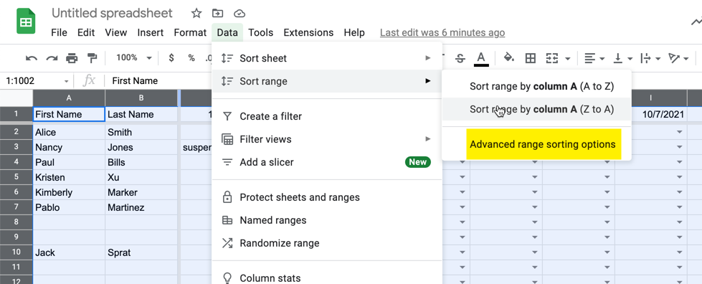Image resolution: width=702 pixels, height=284 pixels.
Task: Open the View menu
Action: (116, 33)
